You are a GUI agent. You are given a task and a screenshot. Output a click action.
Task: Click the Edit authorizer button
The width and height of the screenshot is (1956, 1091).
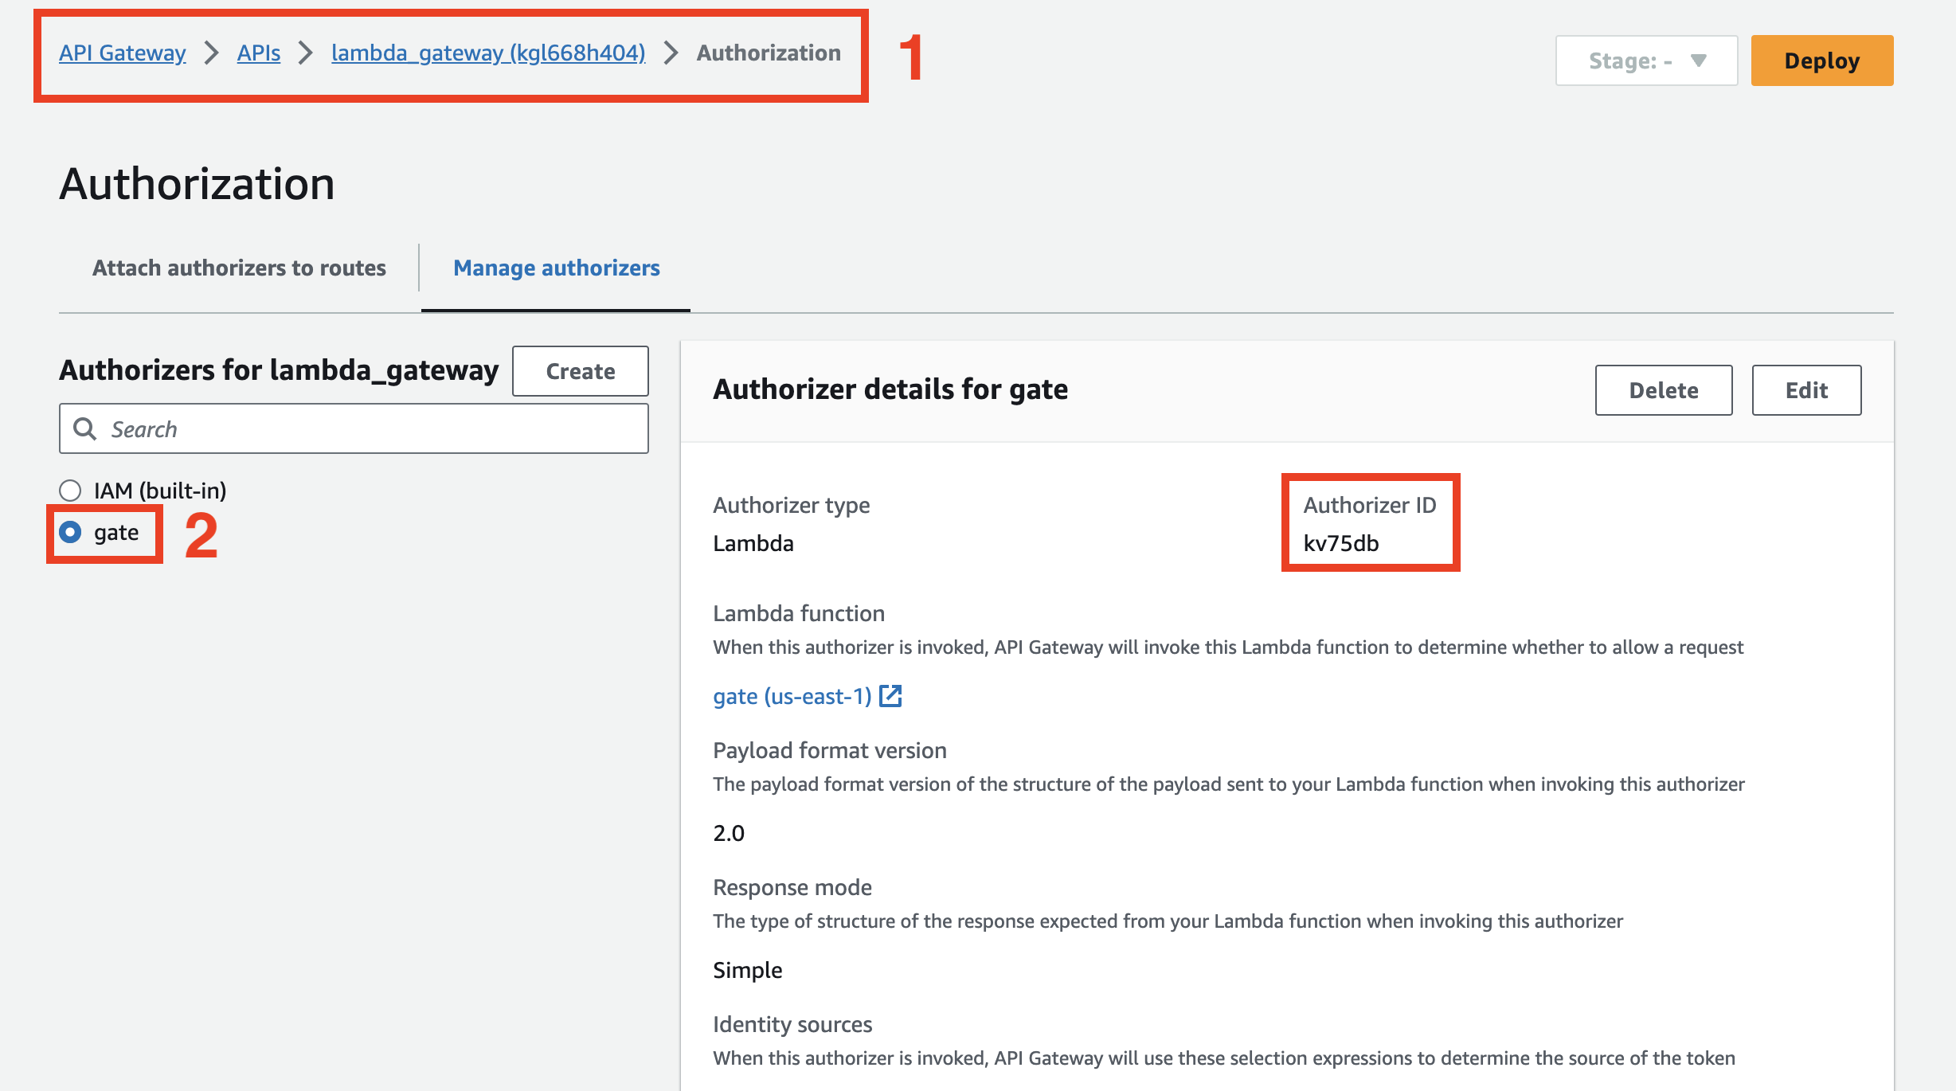click(1807, 389)
